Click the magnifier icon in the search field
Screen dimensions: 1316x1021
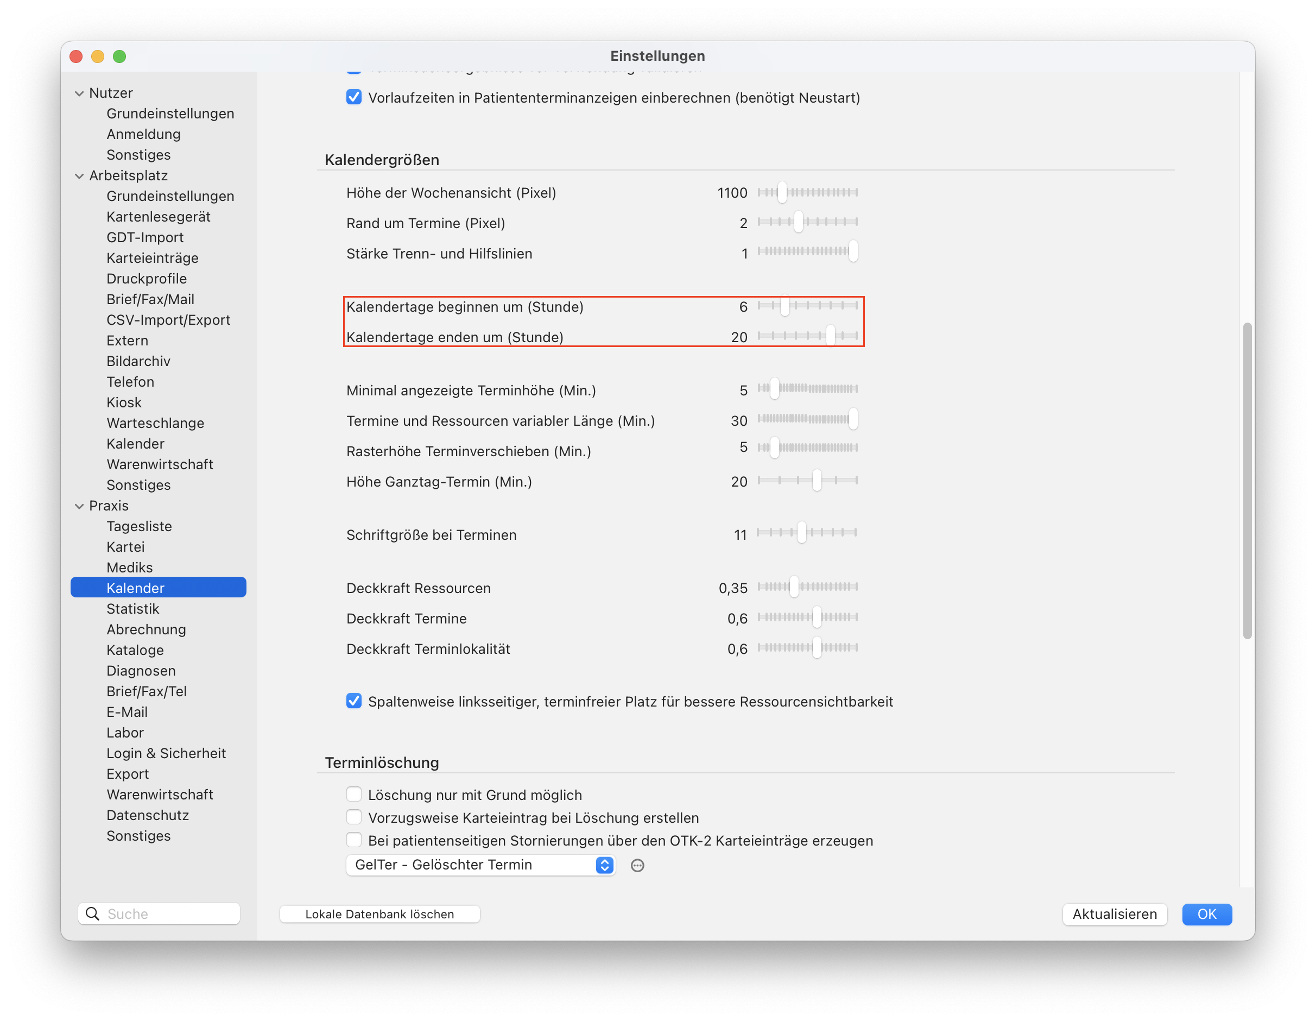(92, 913)
